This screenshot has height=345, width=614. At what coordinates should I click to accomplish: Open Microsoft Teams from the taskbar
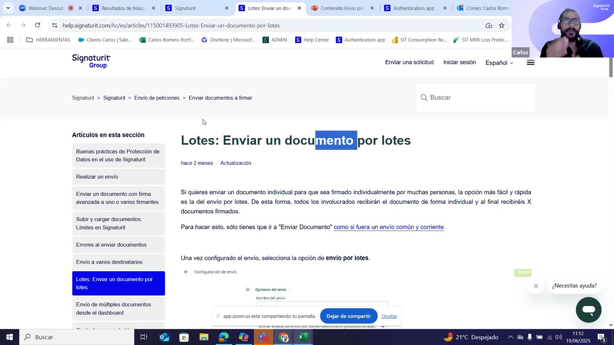263,337
